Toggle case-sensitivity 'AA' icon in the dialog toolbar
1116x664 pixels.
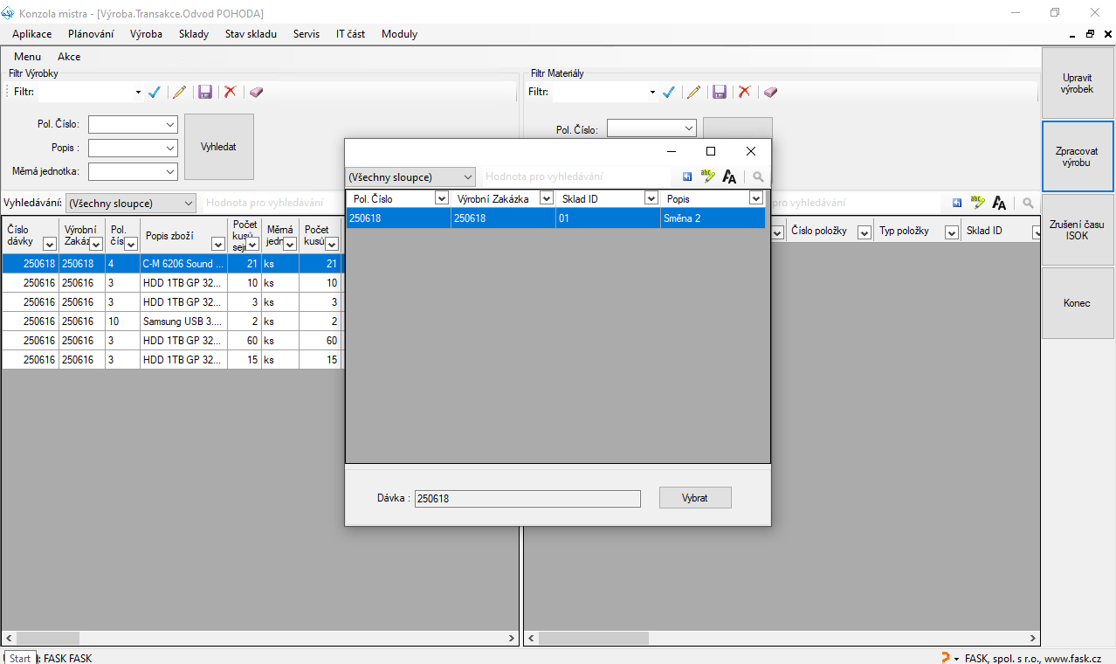[729, 176]
